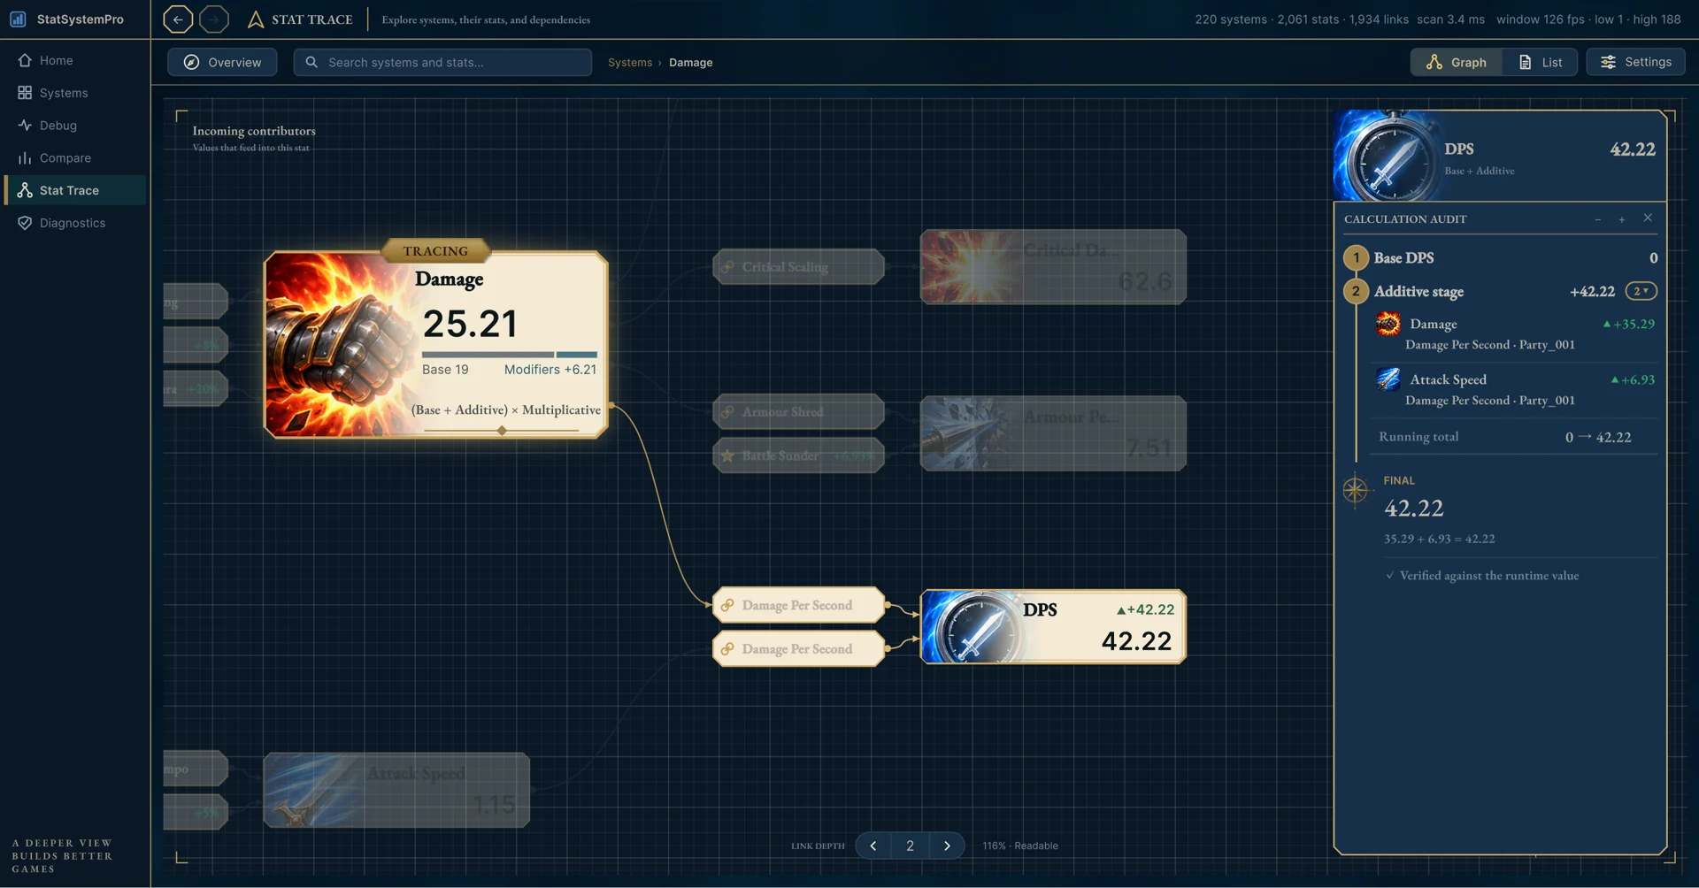
Task: Select the Base DPS audit step
Action: 1501,257
